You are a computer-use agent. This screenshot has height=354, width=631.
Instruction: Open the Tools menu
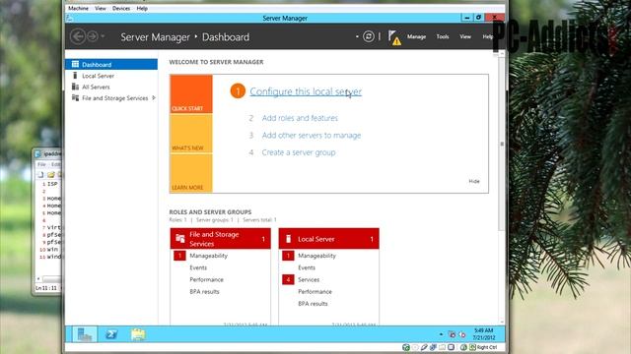443,36
